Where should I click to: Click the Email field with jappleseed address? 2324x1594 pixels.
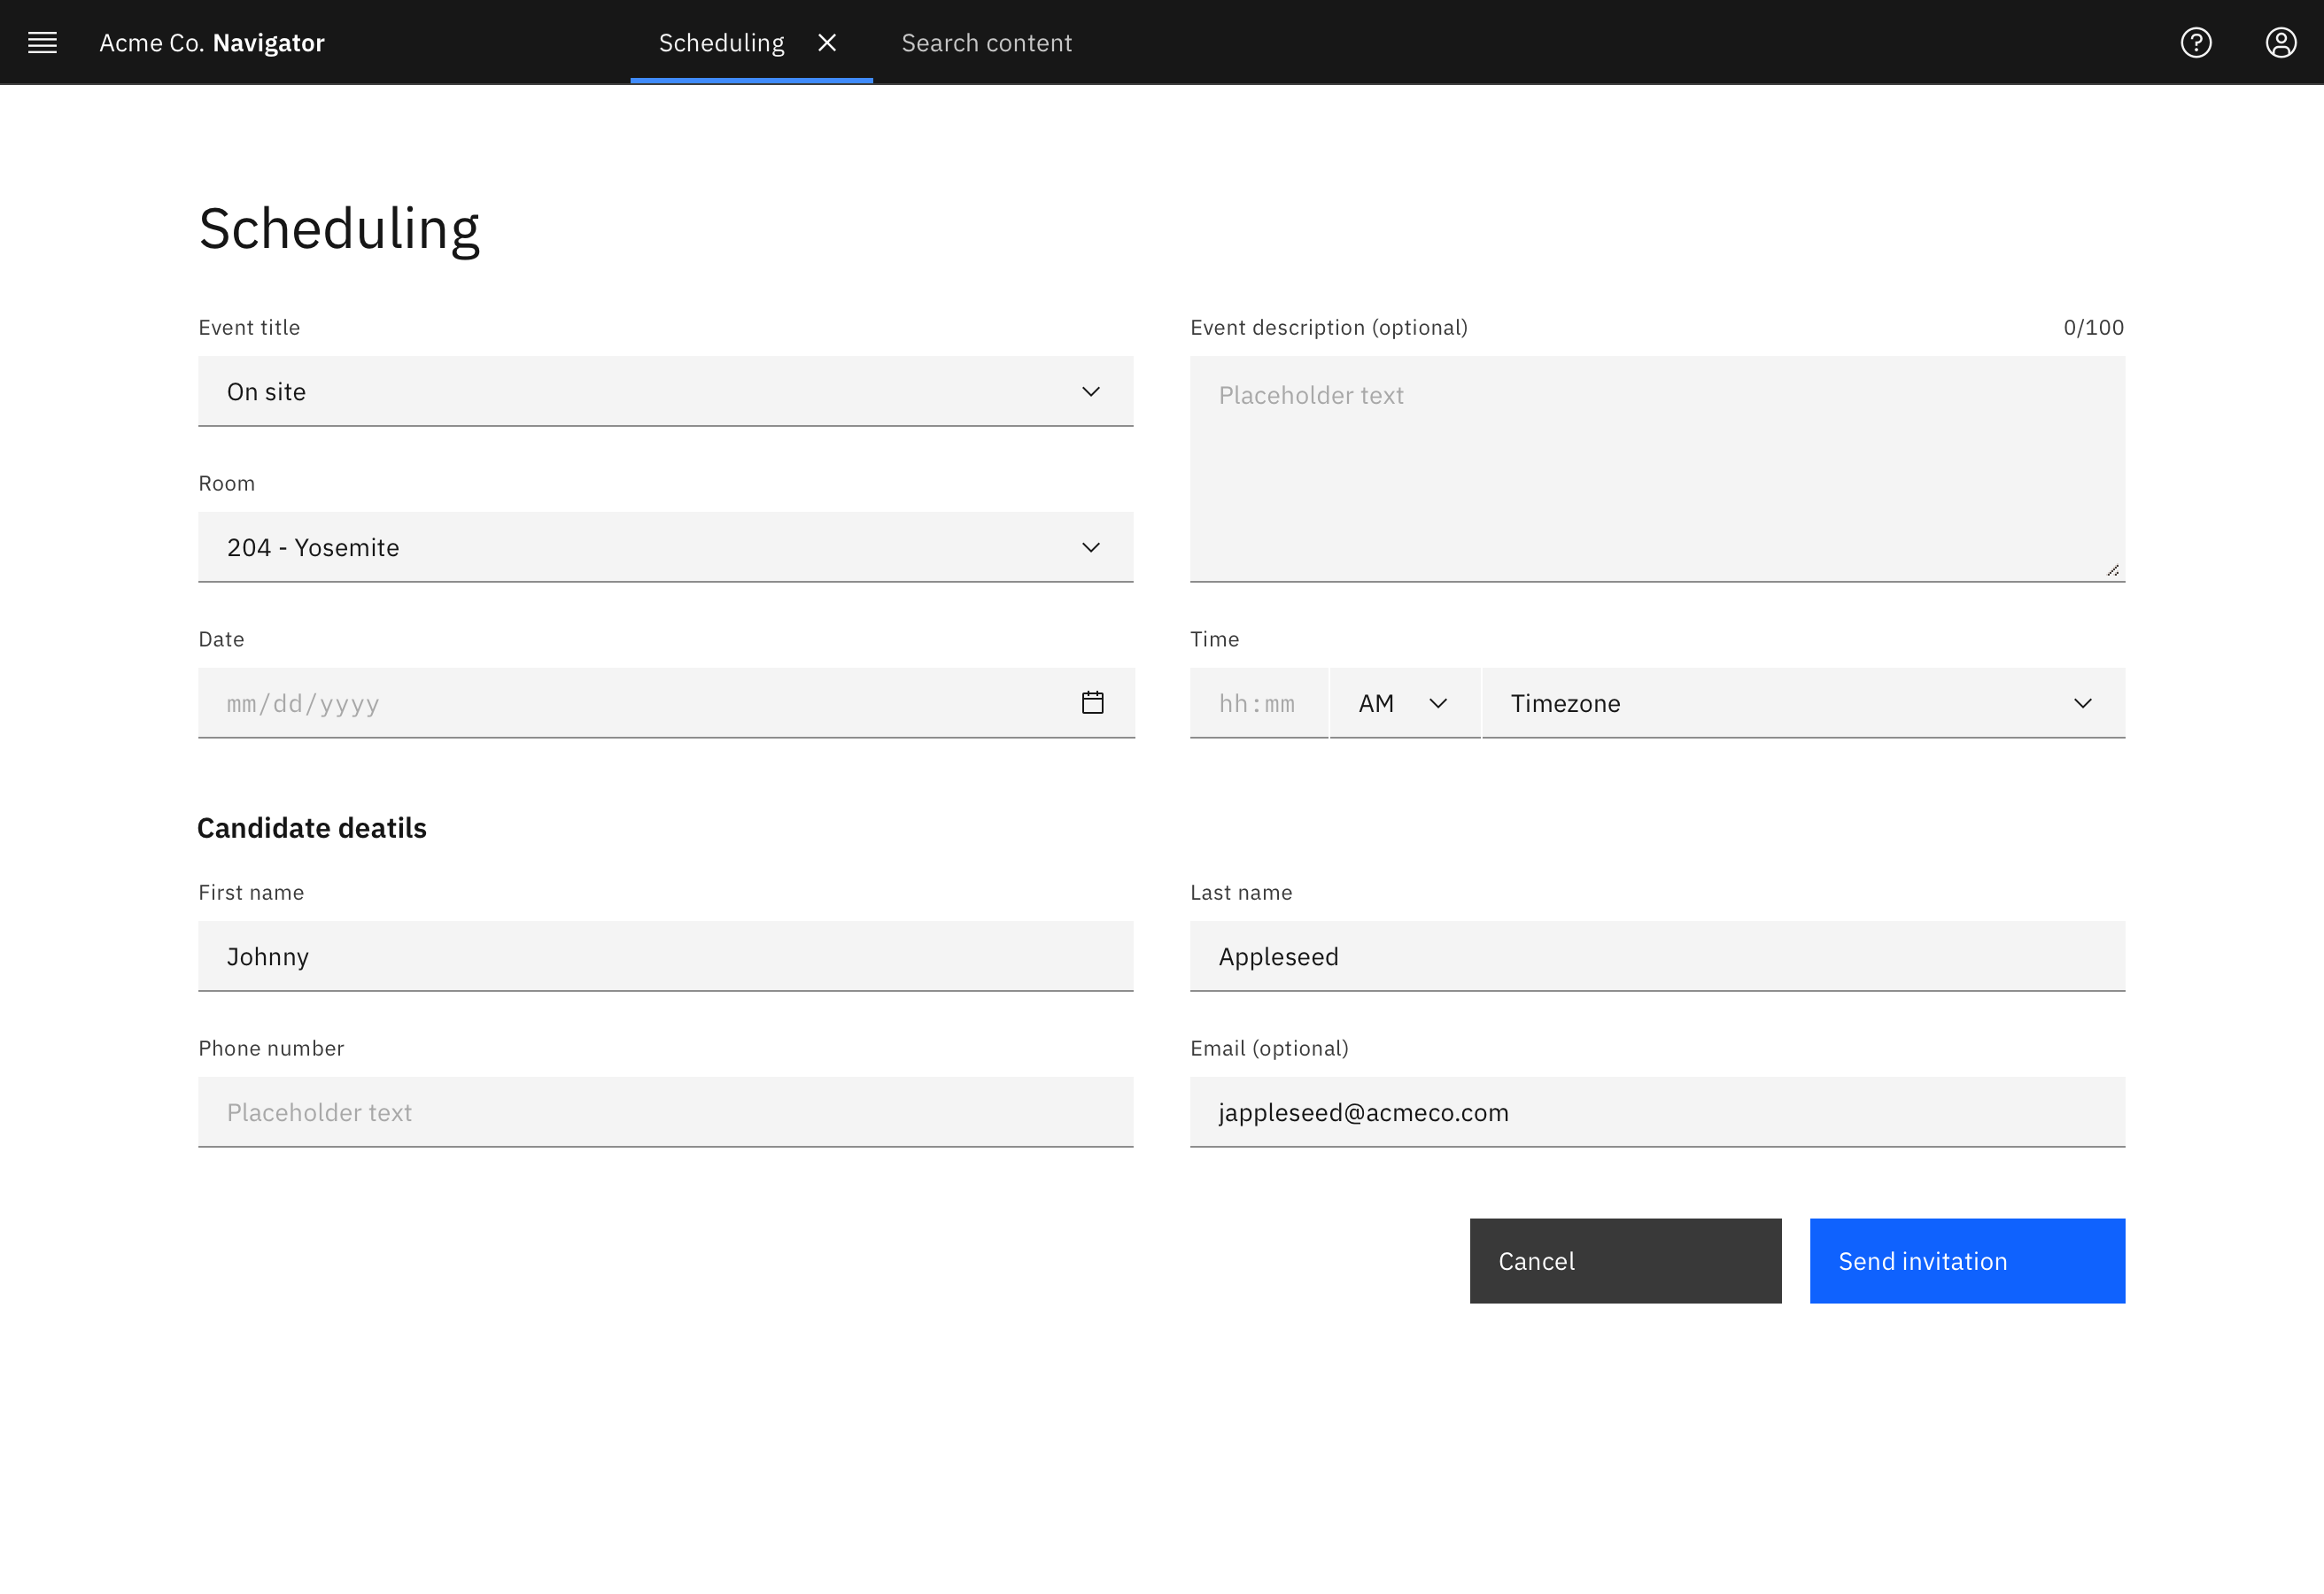1656,1112
